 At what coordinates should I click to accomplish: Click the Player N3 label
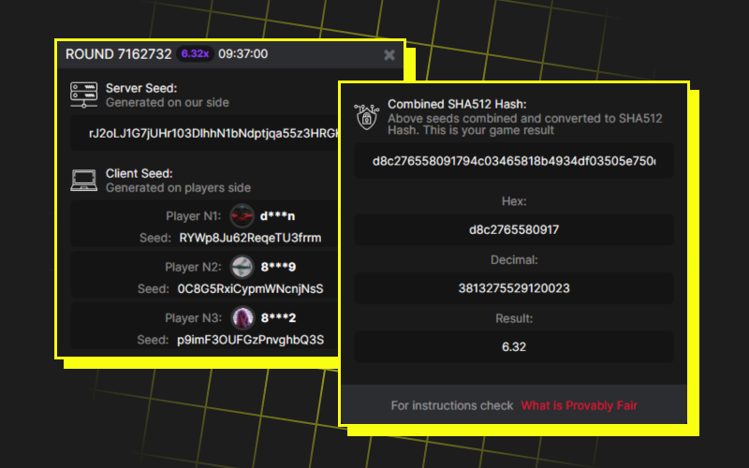pos(193,318)
